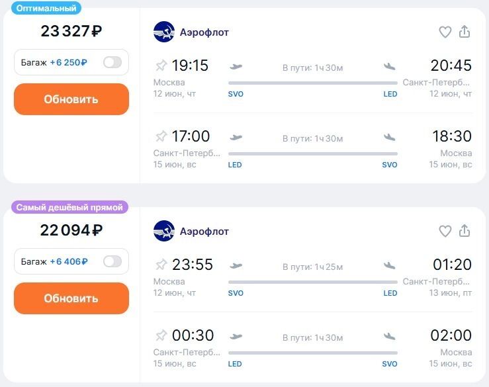489x387 pixels.
Task: Share the 22 094₽ Aeroflot ticket
Action: pyautogui.click(x=465, y=231)
